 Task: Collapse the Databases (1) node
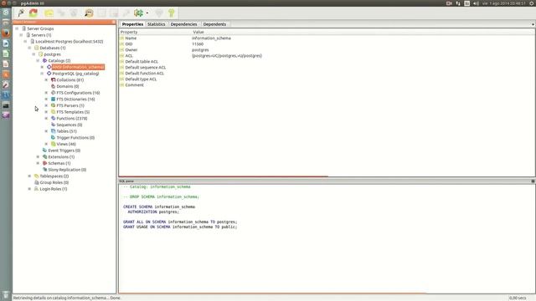click(x=30, y=48)
